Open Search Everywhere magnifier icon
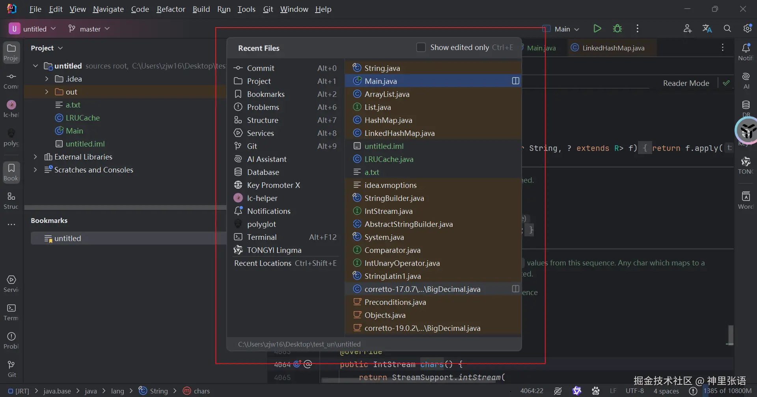This screenshot has width=757, height=397. [727, 29]
